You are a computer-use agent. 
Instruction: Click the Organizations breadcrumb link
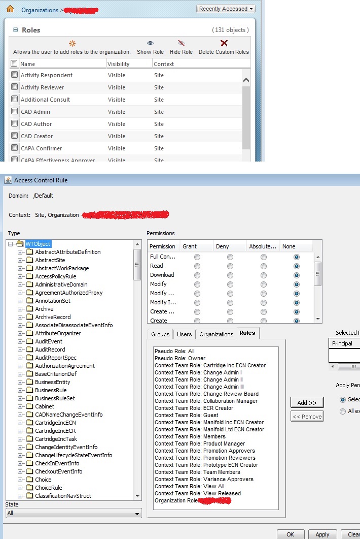40,10
